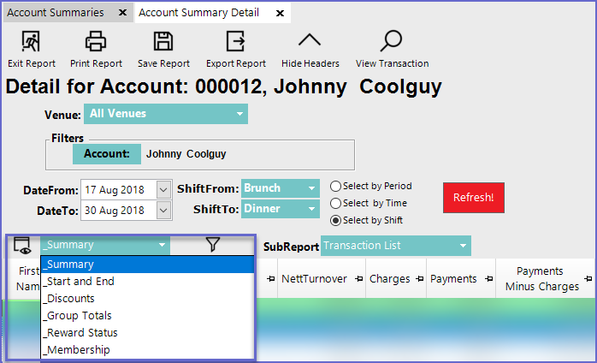Click the view layout eye icon

coord(22,246)
